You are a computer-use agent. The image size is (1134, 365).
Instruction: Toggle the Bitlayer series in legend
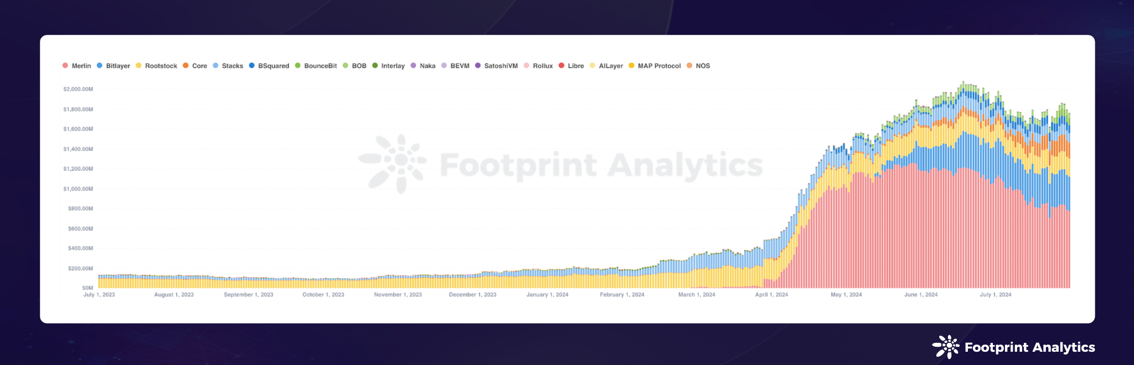[x=117, y=66]
